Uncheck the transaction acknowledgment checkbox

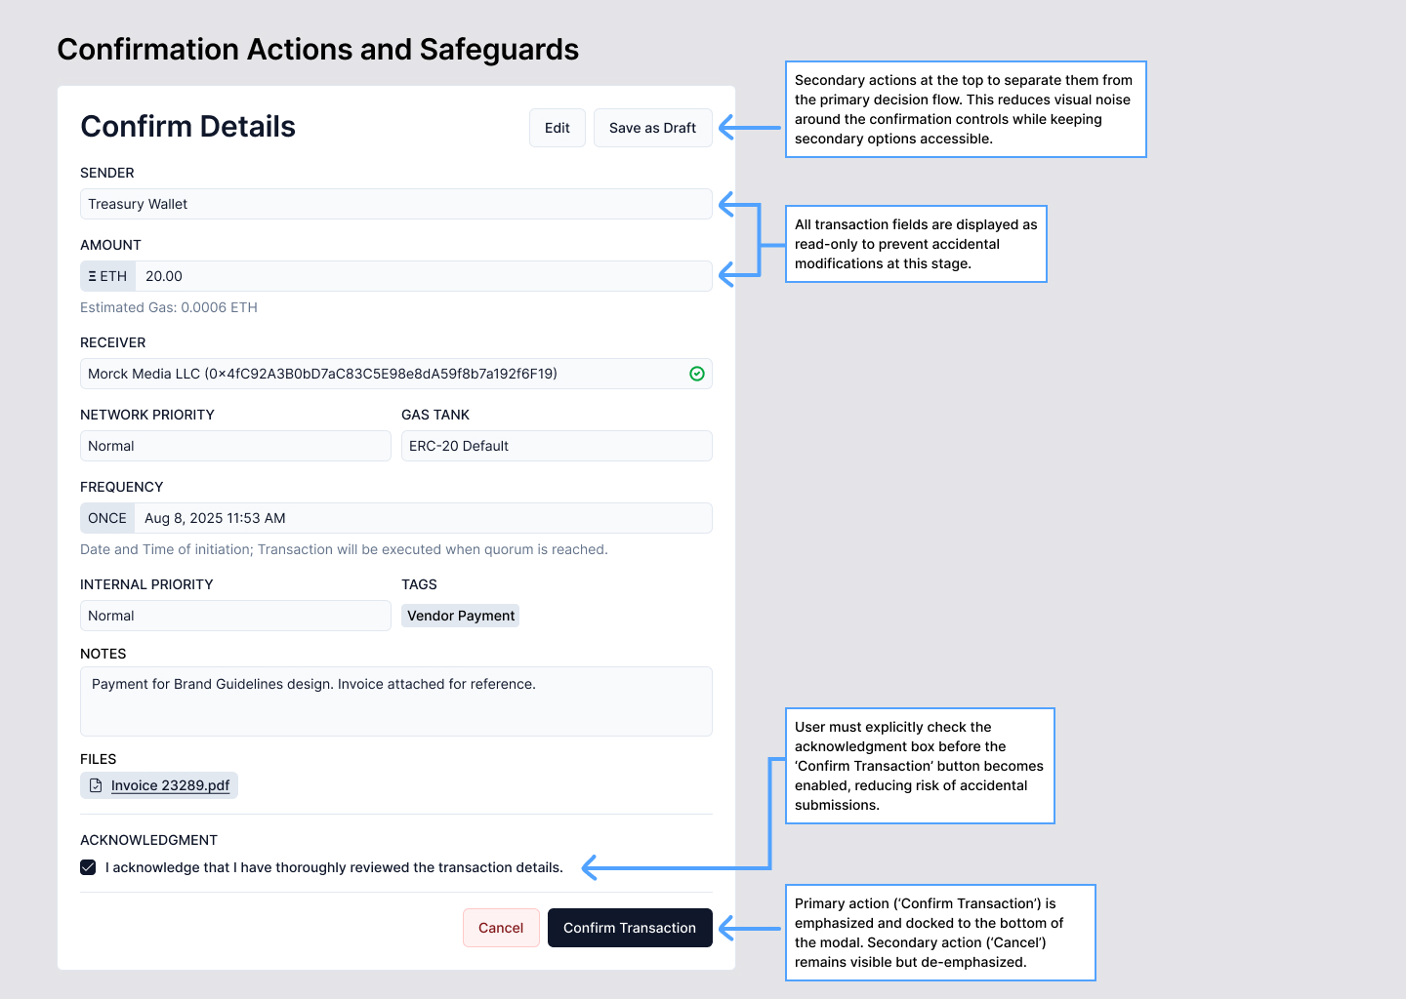click(88, 866)
